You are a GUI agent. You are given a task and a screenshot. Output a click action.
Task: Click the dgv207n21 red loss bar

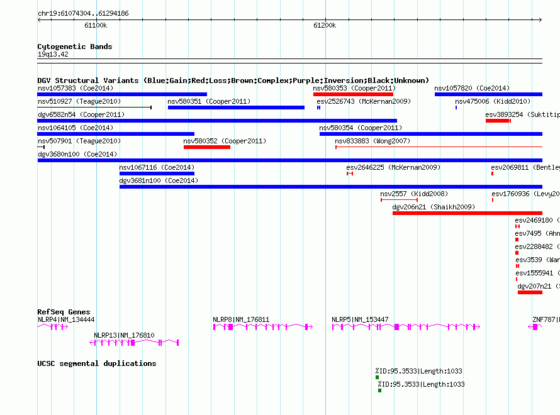530,292
